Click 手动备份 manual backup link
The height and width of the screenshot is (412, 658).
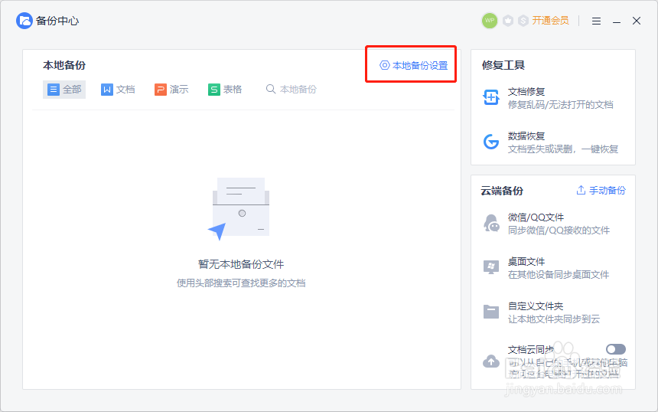click(607, 190)
